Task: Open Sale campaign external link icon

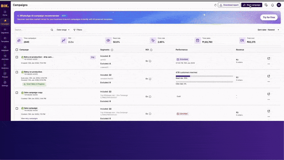Action: (269, 111)
